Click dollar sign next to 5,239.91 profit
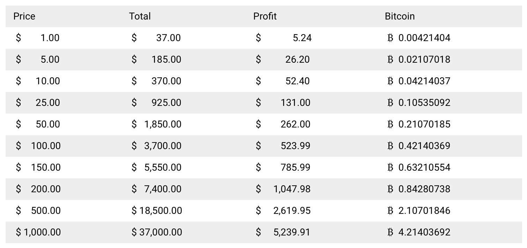This screenshot has height=248, width=527. click(x=258, y=232)
